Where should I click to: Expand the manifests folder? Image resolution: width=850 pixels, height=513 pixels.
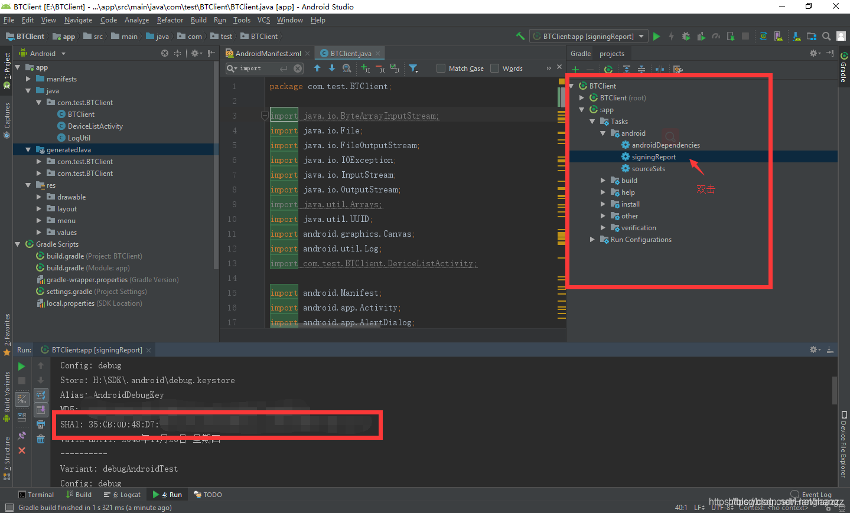click(x=28, y=79)
